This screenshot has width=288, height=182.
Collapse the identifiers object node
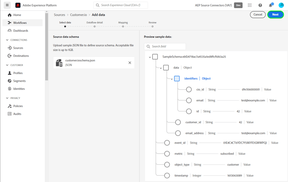(172, 79)
